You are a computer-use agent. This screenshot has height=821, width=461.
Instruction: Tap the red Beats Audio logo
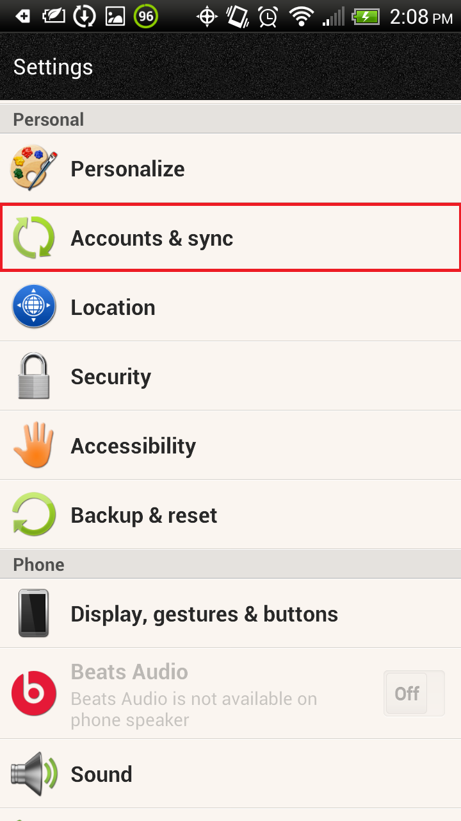click(x=34, y=693)
